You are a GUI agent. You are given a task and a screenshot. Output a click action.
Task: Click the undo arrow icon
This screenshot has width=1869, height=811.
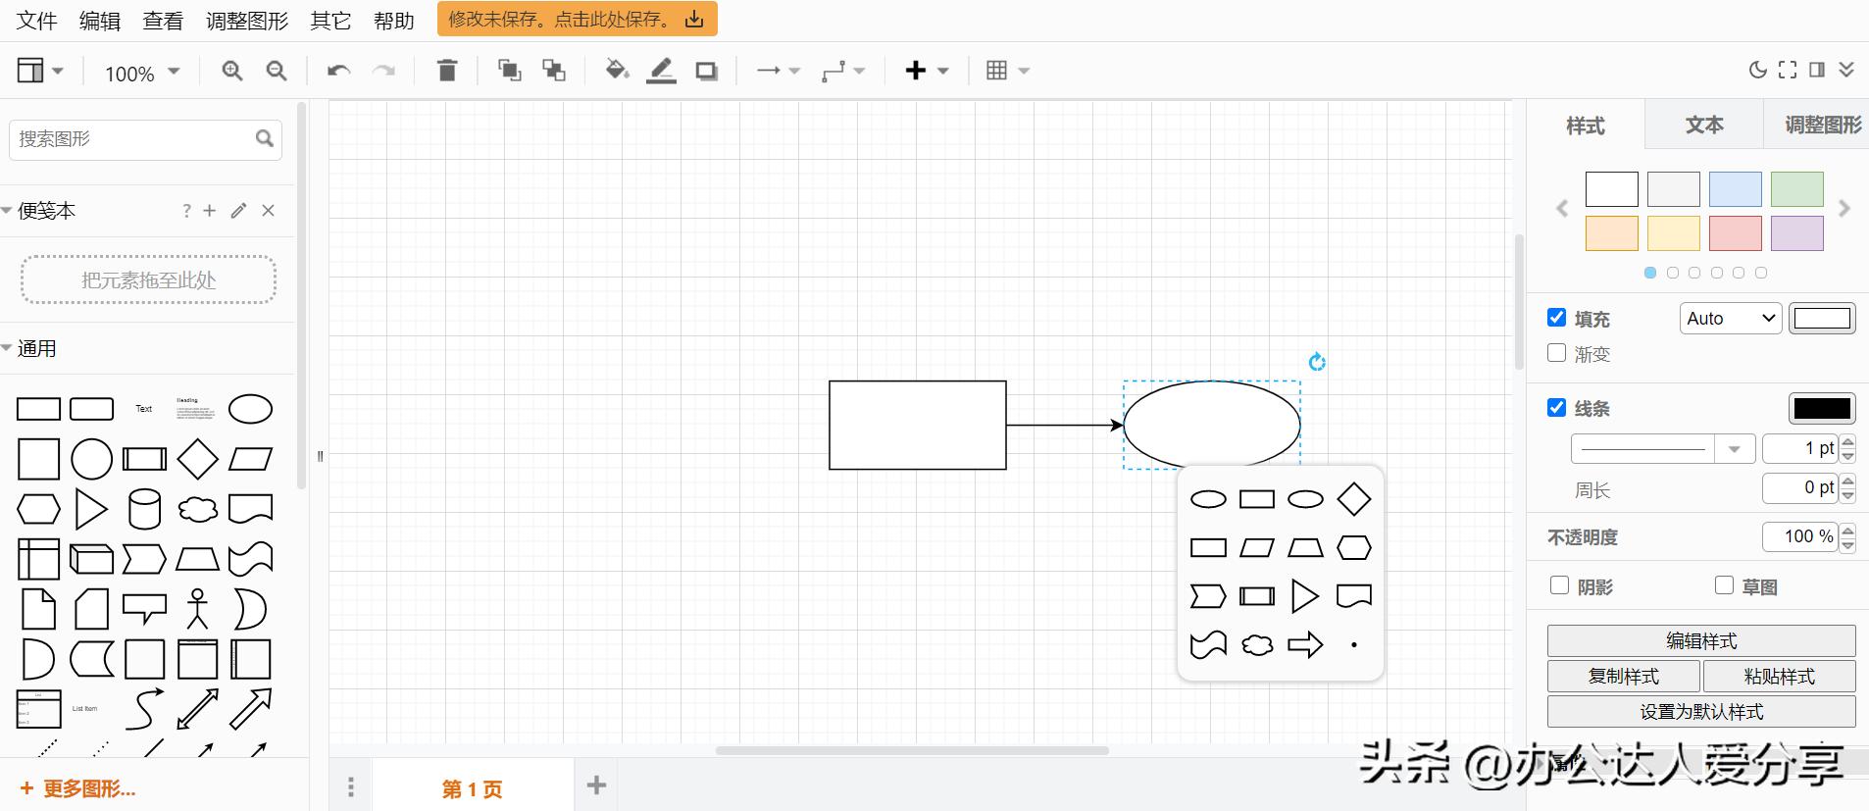point(338,71)
